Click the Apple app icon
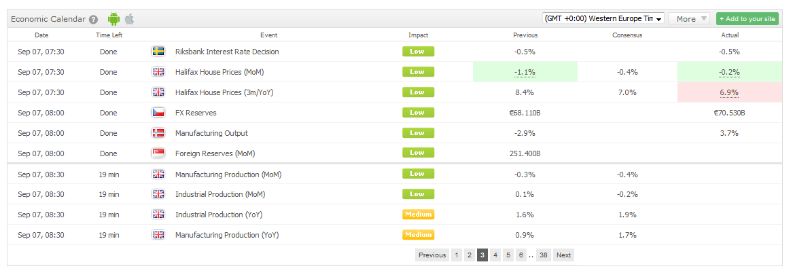Viewport: 793px width, 275px height. point(130,19)
